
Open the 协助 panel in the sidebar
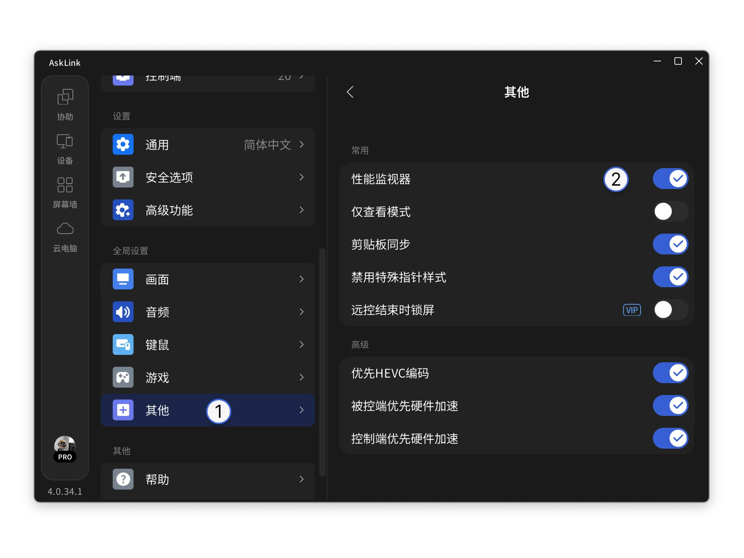click(x=65, y=104)
